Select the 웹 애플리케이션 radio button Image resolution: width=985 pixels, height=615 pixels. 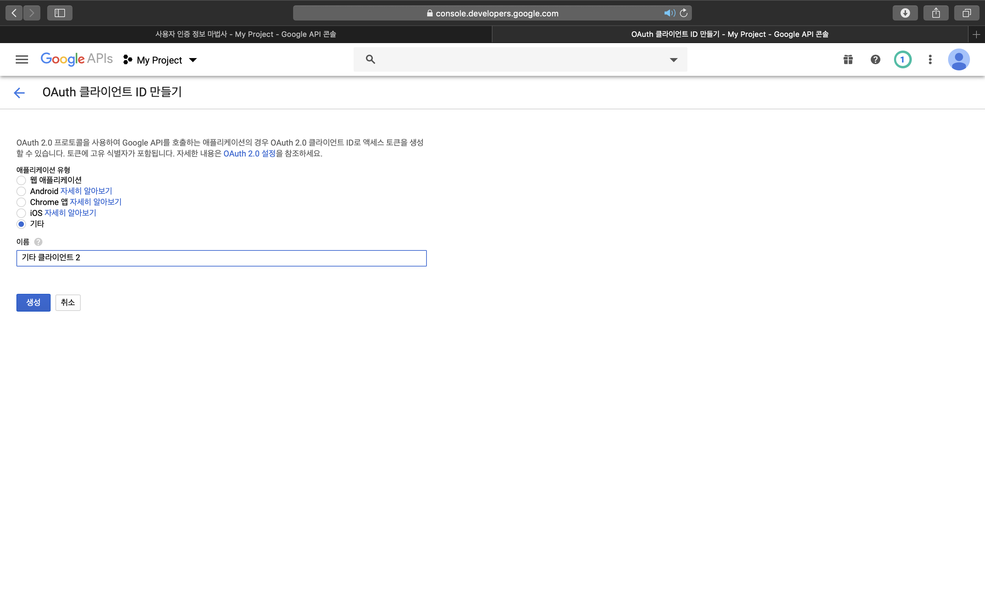(x=21, y=180)
